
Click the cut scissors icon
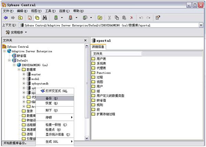[110, 18]
